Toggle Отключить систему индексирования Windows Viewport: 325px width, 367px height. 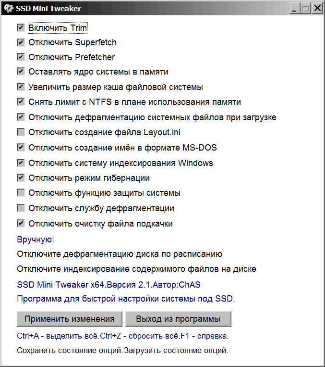(21, 163)
